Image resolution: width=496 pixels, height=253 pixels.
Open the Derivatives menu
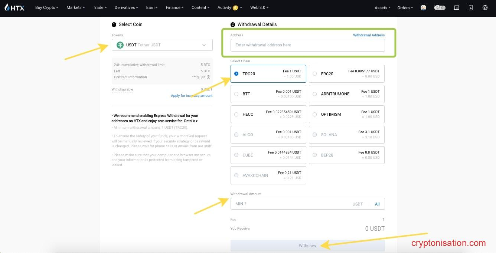coord(127,7)
